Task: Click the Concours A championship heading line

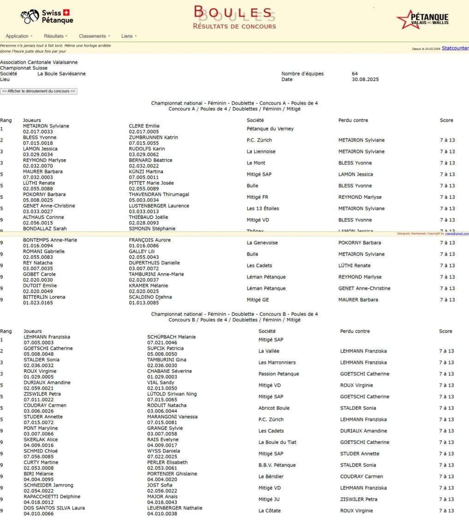Action: coord(234,103)
